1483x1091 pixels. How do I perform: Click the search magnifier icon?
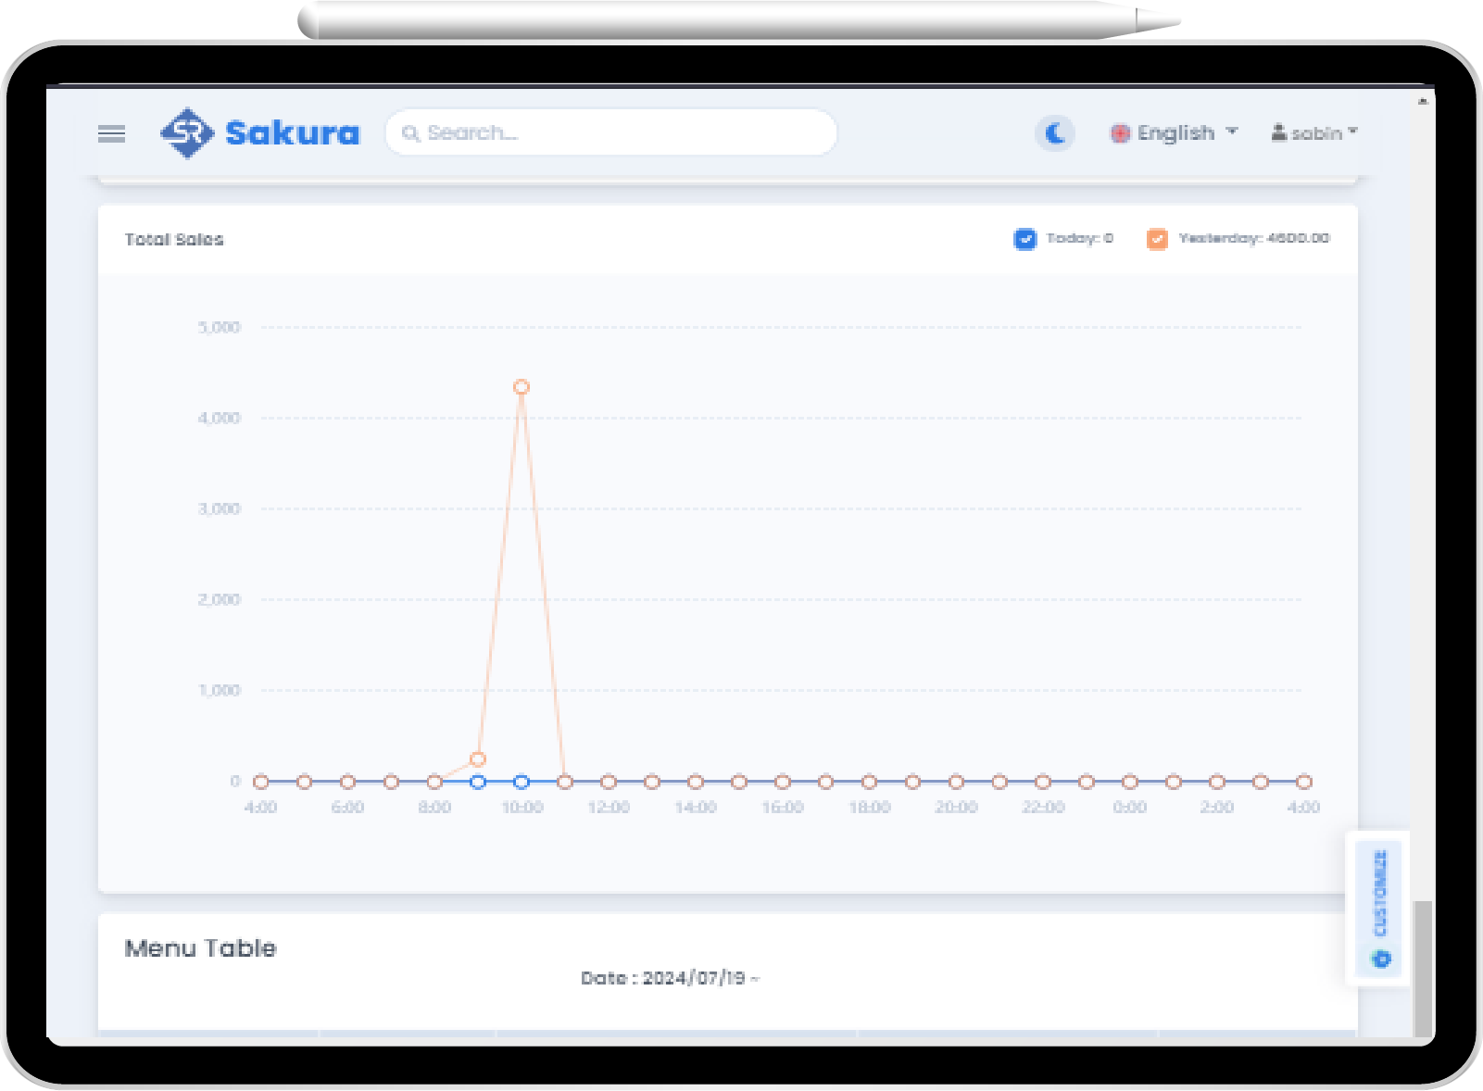410,133
